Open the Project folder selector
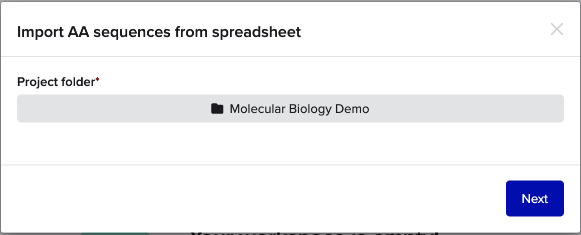The width and height of the screenshot is (581, 235). coord(290,108)
